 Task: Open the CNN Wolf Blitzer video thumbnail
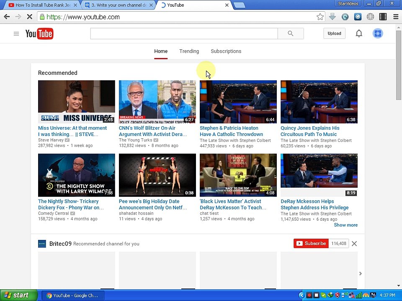coord(157,102)
